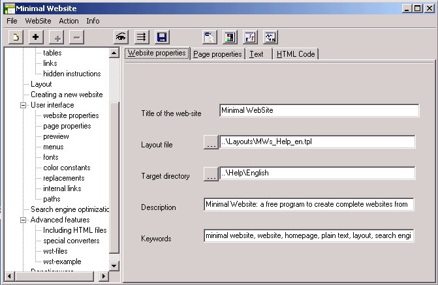
Task: Browse for the Layout file
Action: click(210, 143)
